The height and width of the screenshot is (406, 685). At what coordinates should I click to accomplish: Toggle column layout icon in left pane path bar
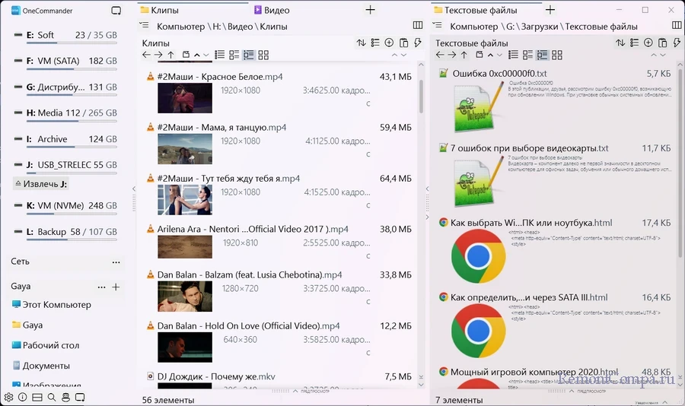point(417,26)
